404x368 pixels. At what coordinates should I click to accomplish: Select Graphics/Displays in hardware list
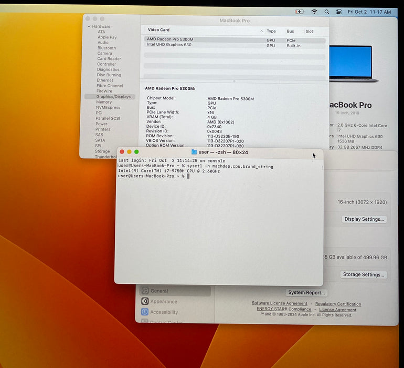click(x=110, y=97)
